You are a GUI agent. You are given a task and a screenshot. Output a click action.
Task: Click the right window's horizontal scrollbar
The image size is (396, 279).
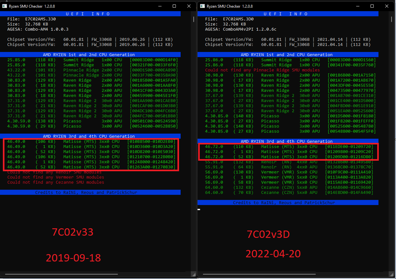[259, 274]
